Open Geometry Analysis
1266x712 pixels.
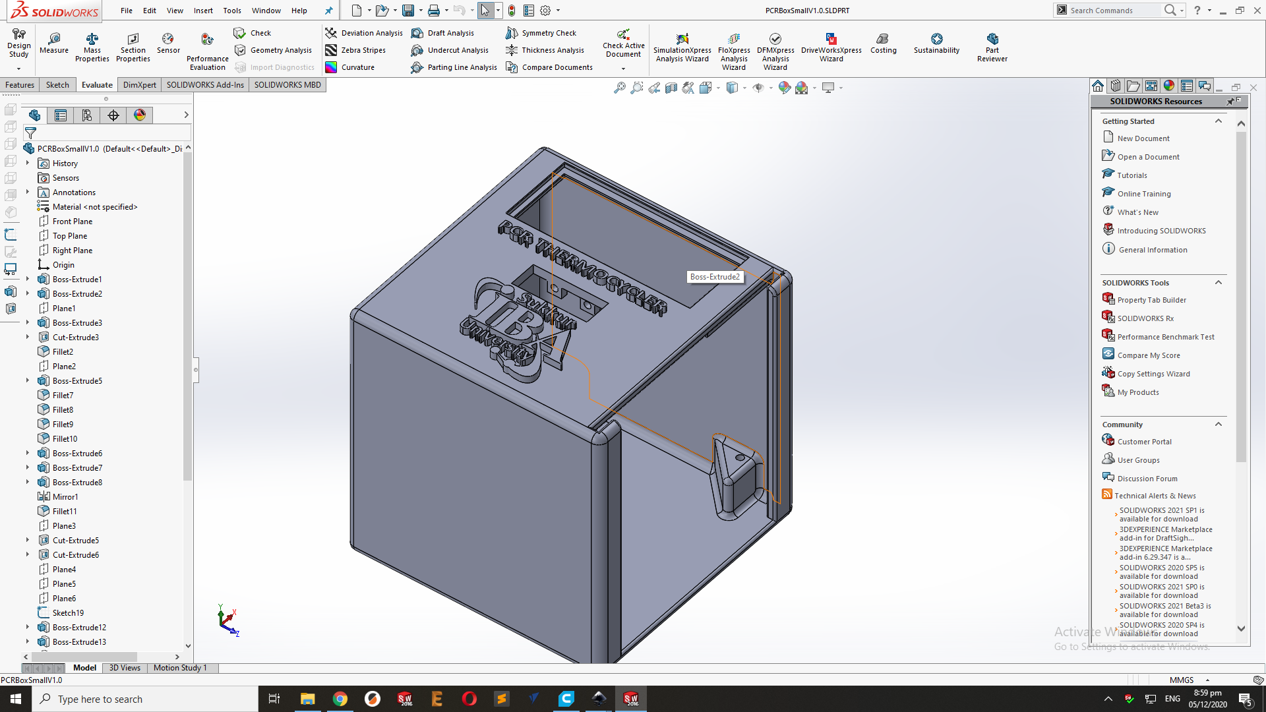273,50
